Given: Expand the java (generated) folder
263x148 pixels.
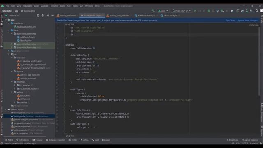Looking at the screenshot, I should coord(9,51).
